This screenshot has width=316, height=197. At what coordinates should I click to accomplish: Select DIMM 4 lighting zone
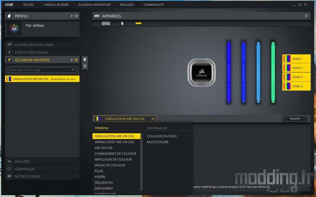[x=296, y=86]
